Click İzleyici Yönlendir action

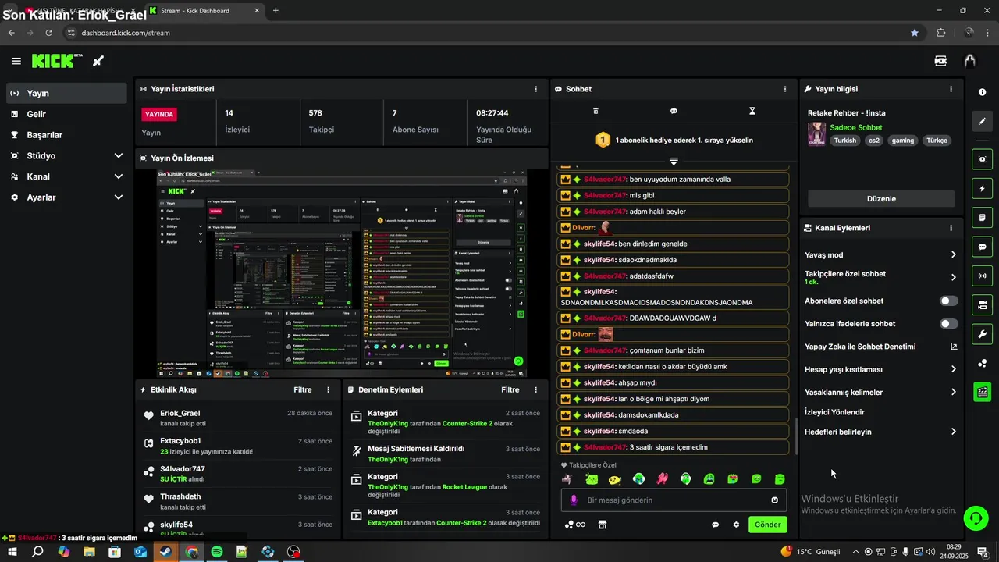[834, 412]
